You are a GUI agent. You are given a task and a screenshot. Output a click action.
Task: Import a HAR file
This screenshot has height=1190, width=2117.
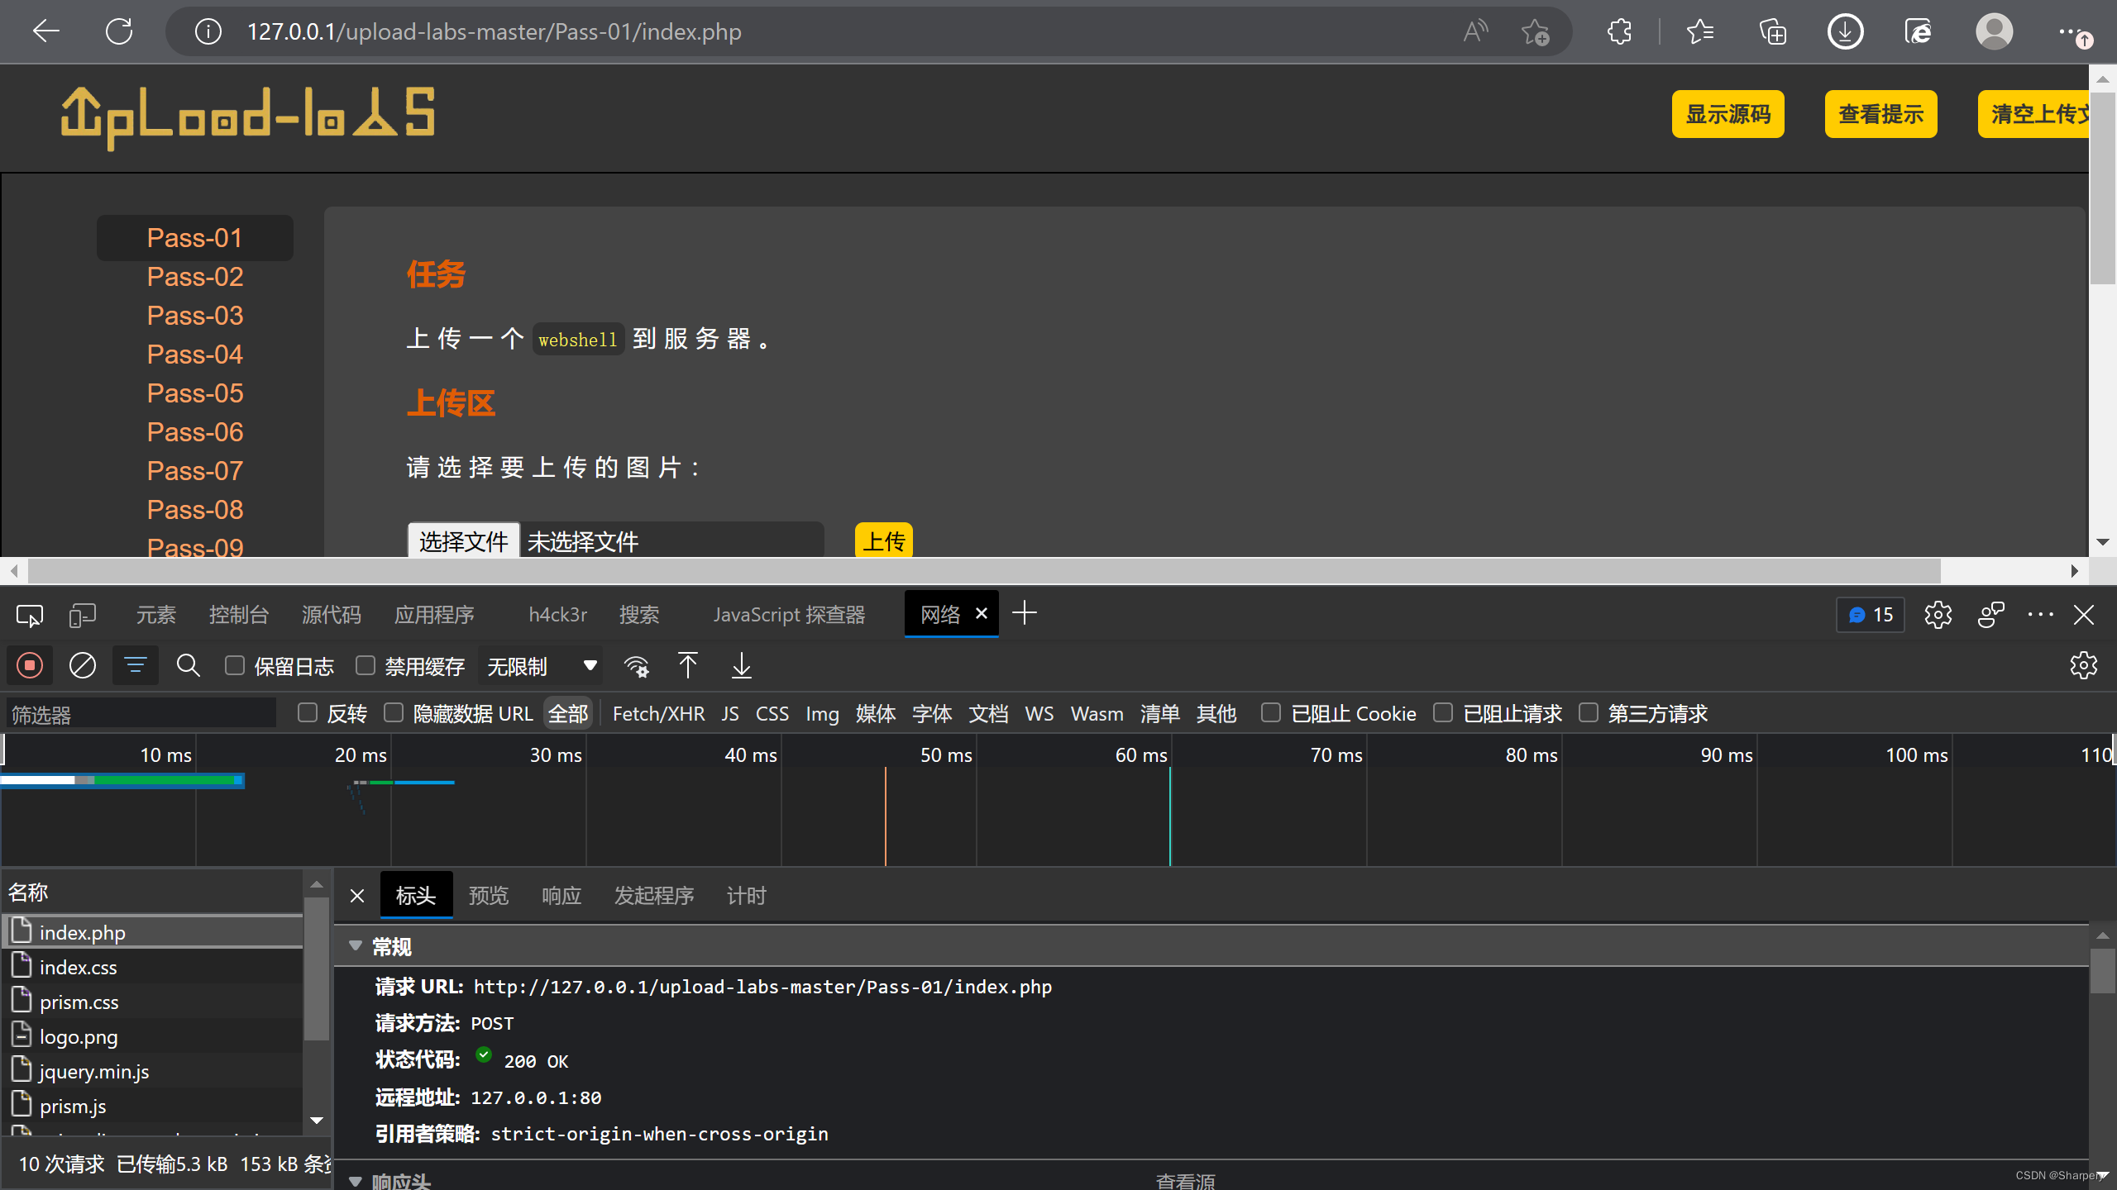687,665
